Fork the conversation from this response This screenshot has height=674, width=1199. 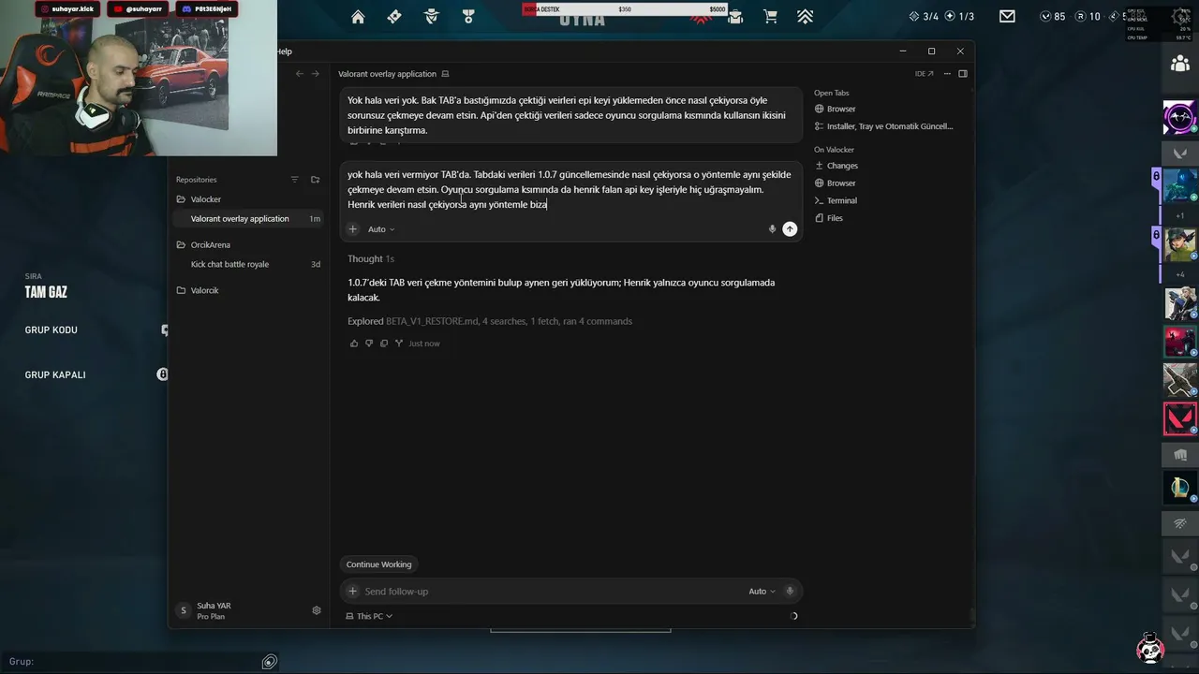(x=399, y=344)
